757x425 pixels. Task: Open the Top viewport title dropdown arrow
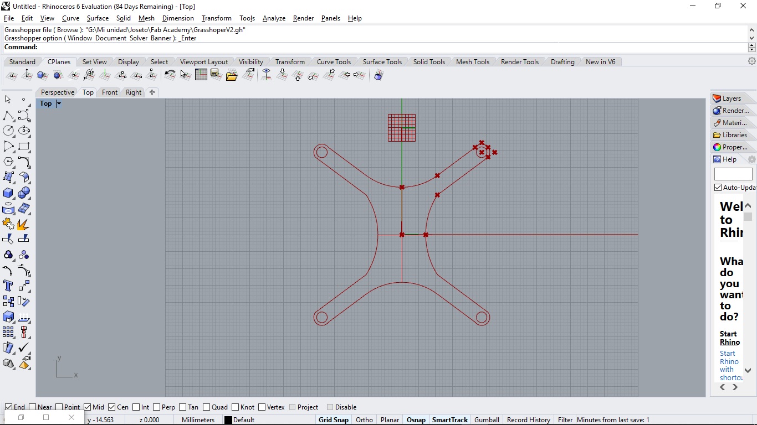(x=59, y=103)
